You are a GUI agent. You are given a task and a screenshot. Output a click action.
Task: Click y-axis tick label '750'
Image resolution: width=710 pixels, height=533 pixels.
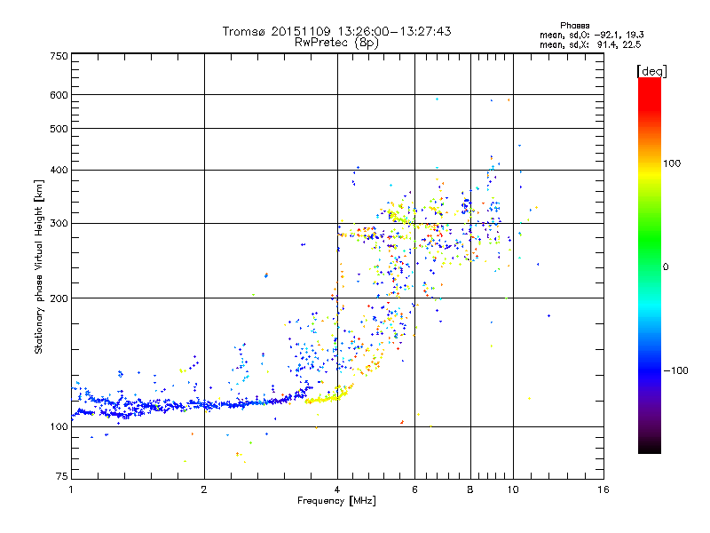click(59, 56)
